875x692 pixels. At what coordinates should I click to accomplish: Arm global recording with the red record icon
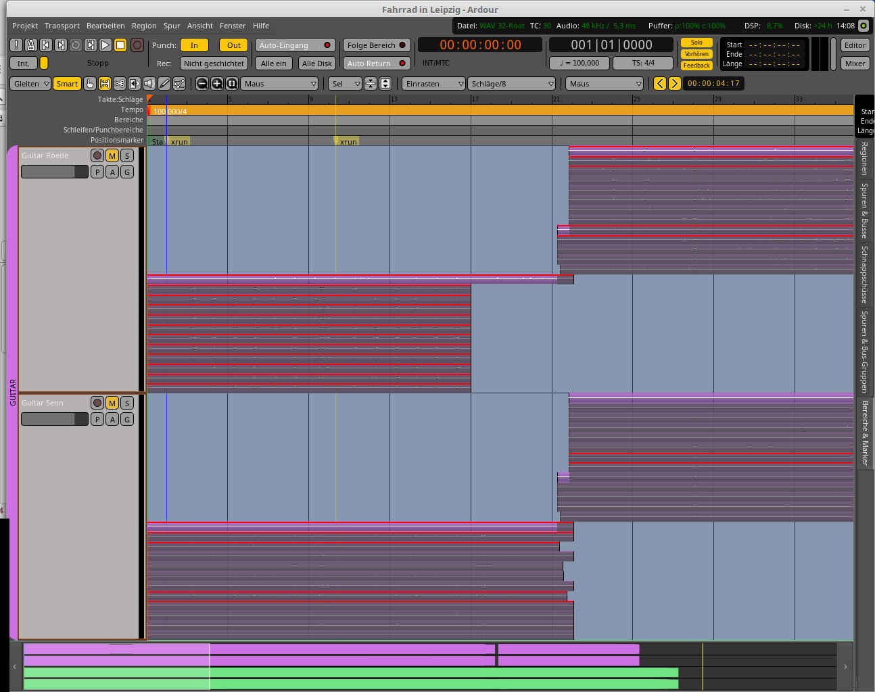(137, 45)
